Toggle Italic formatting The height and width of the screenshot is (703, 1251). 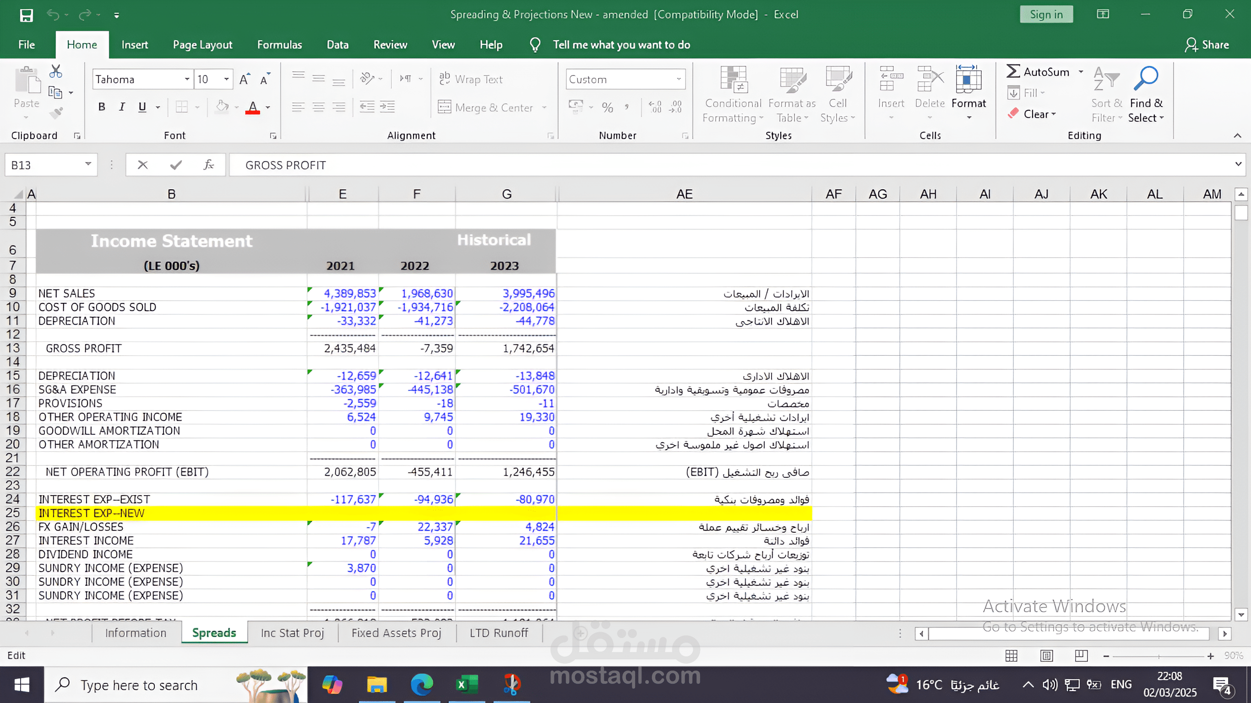click(122, 107)
